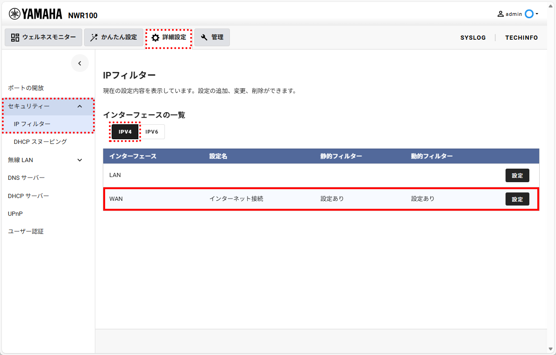Click 設定あり under 動的フィルター column
Viewport: 556px width, 355px height.
tap(423, 199)
